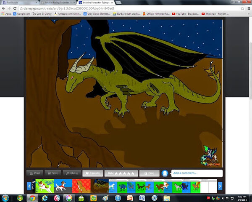252x202 pixels.
Task: Open the Chrome menu button
Action: [249, 8]
